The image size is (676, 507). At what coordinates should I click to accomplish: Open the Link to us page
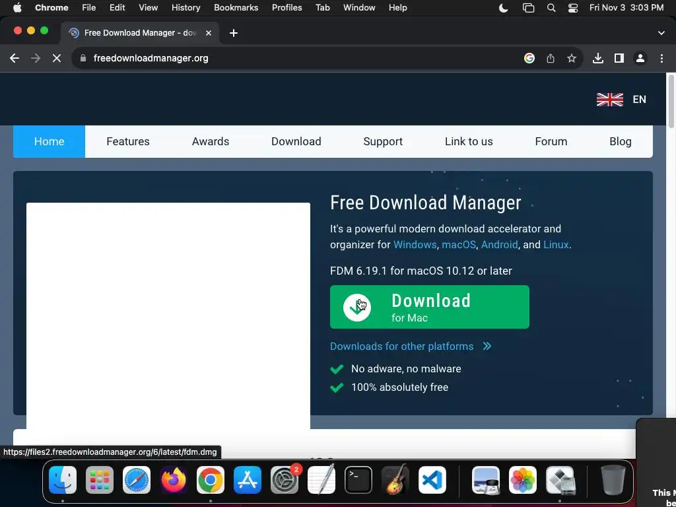pyautogui.click(x=469, y=141)
